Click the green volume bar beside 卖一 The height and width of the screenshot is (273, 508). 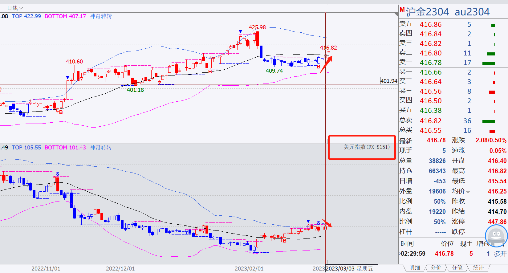[x=489, y=63]
